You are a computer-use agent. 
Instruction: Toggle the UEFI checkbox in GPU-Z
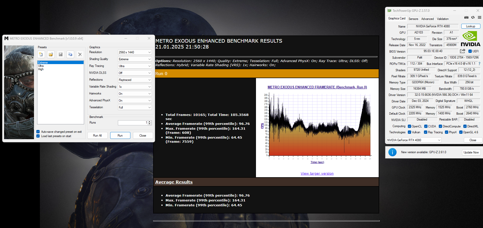[470, 51]
